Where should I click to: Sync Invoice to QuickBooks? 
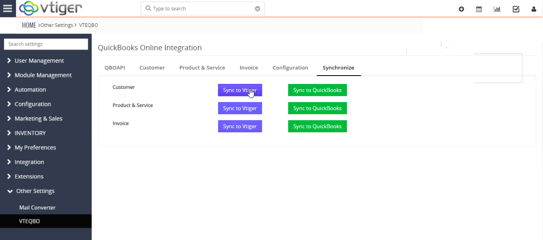click(x=317, y=126)
